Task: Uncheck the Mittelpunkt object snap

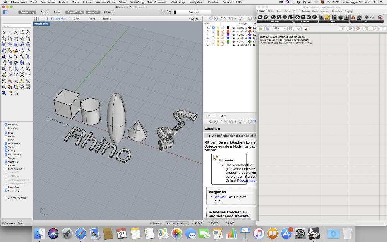Action: [x=6, y=144]
